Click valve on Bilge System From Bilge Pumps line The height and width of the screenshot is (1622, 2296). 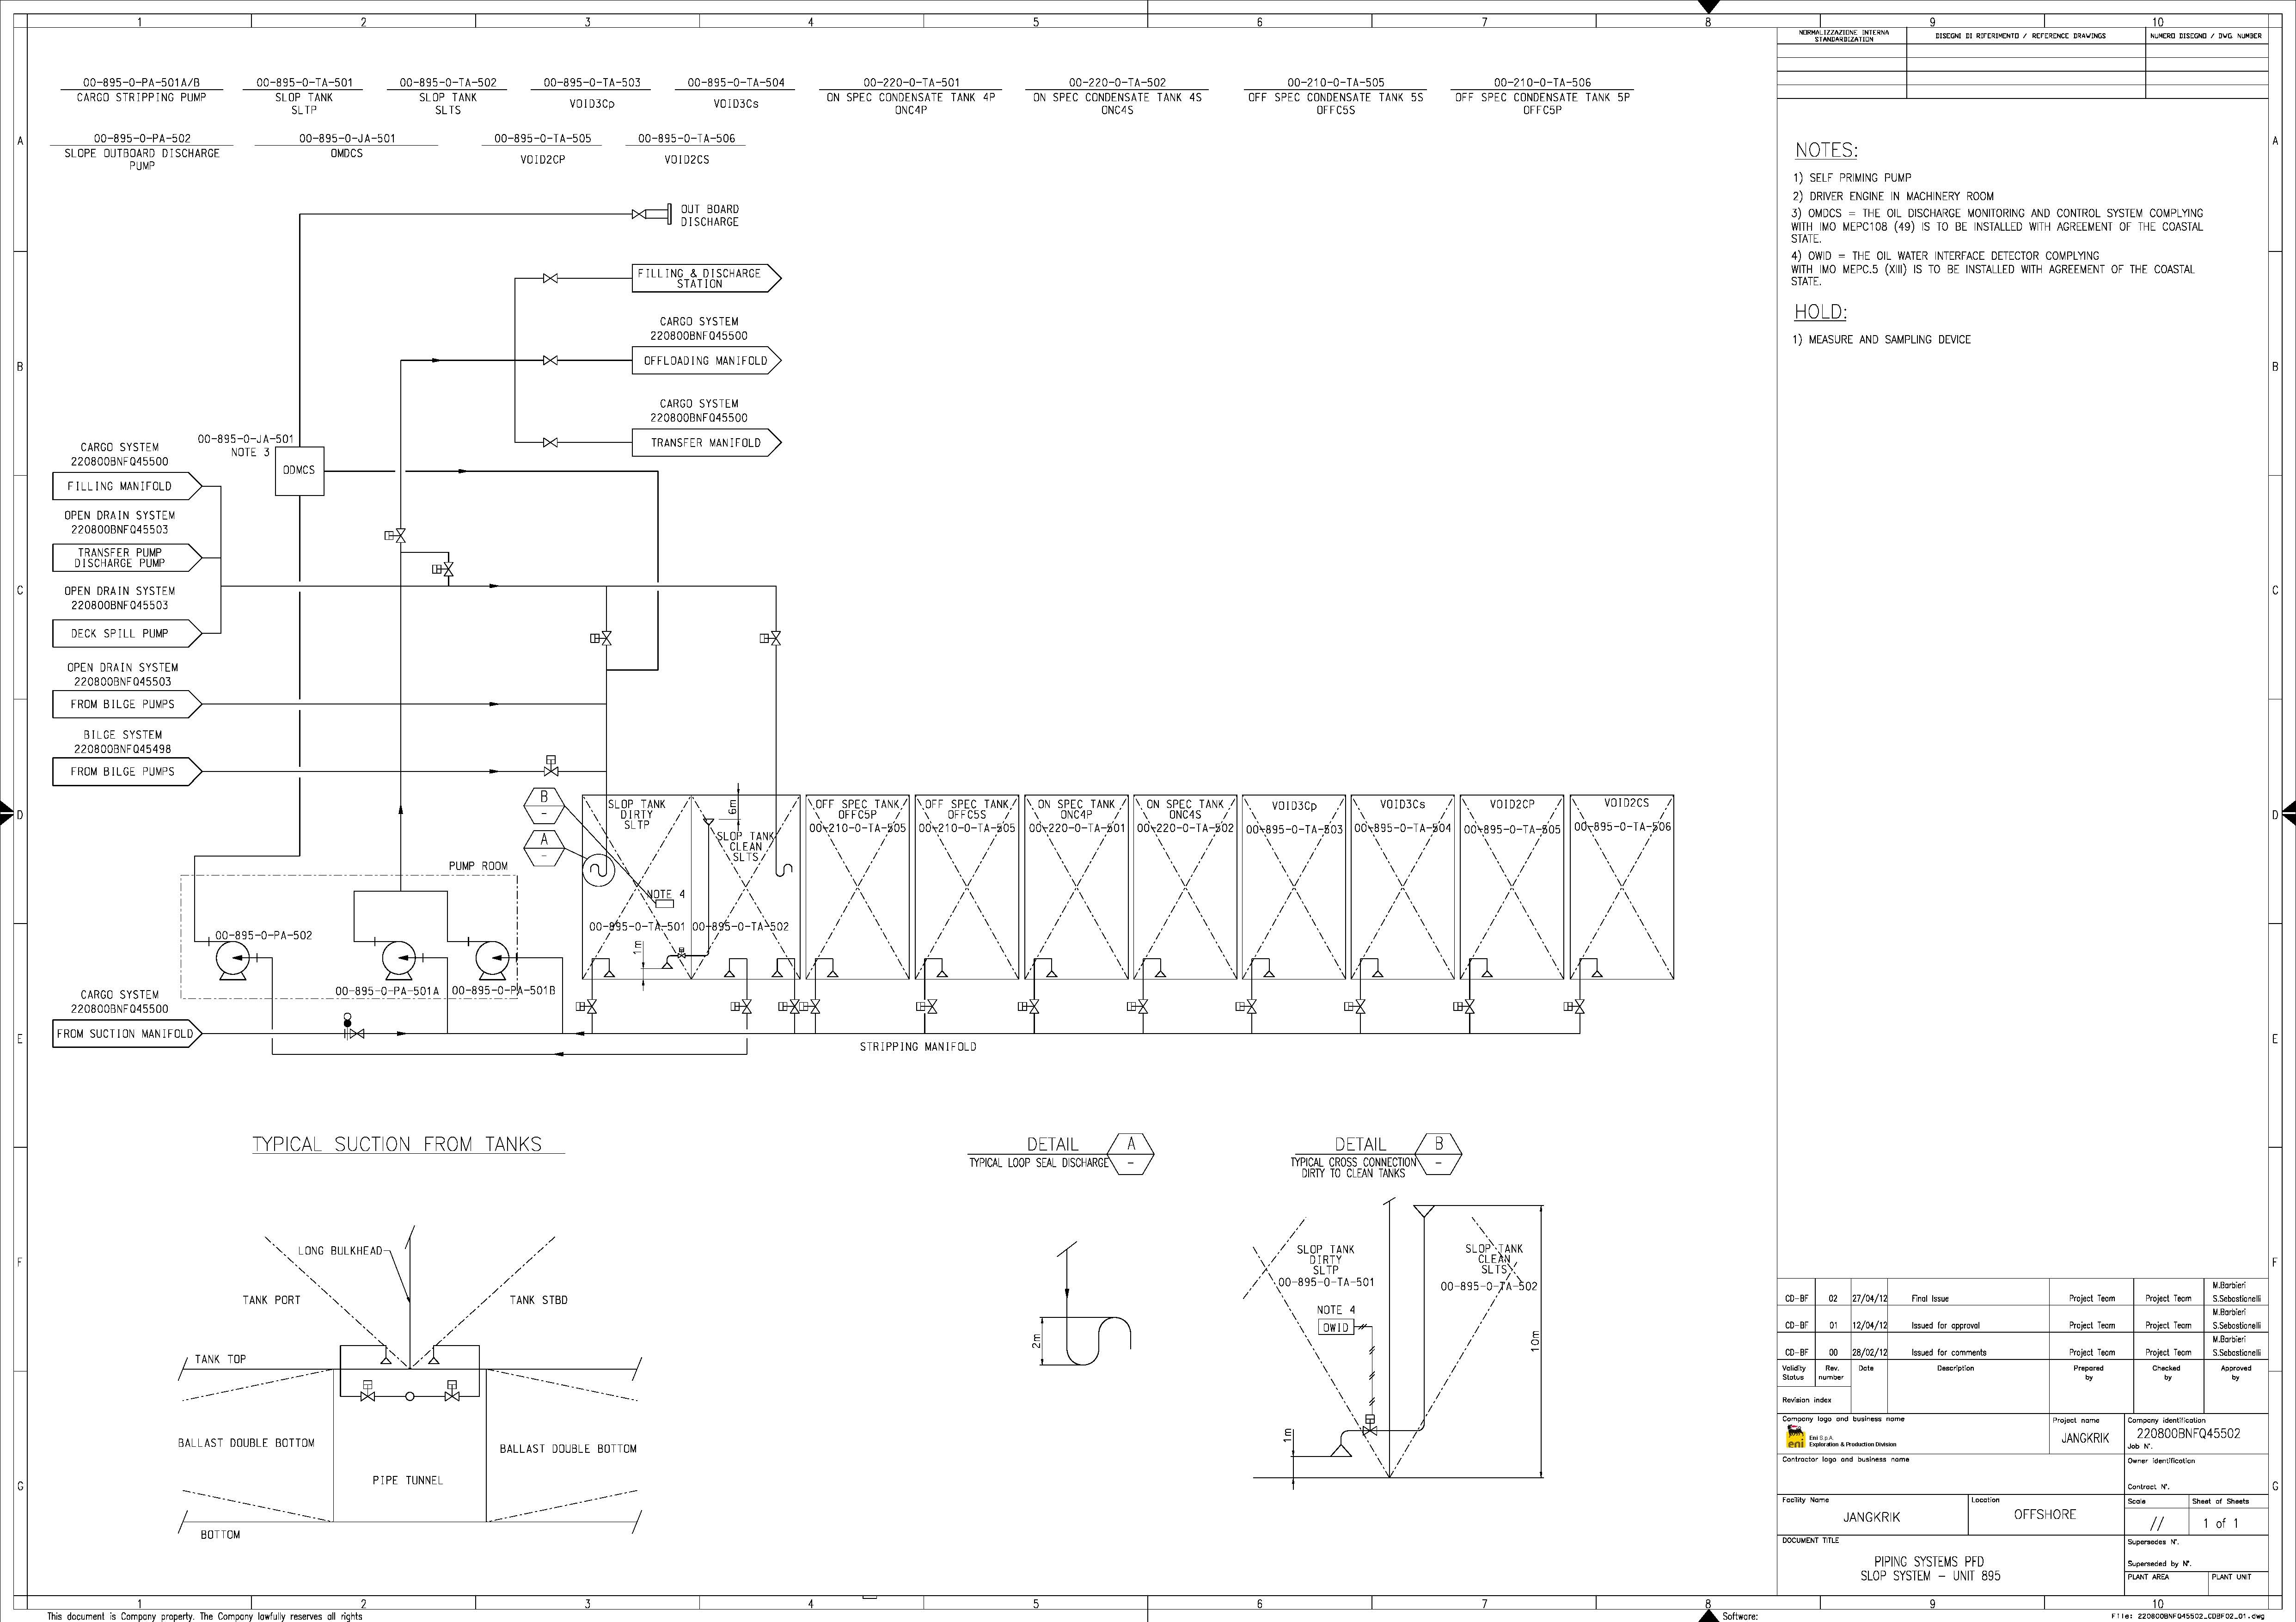pos(551,767)
